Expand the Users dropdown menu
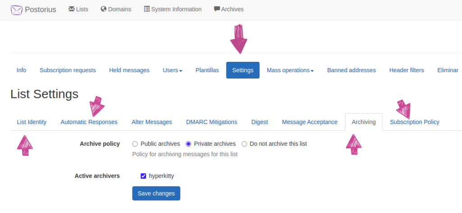462x213 pixels. click(x=172, y=70)
